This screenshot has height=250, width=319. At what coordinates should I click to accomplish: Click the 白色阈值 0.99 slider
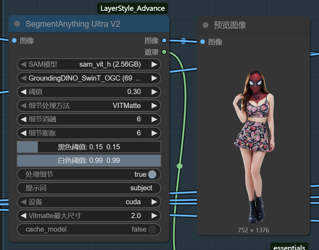click(89, 160)
